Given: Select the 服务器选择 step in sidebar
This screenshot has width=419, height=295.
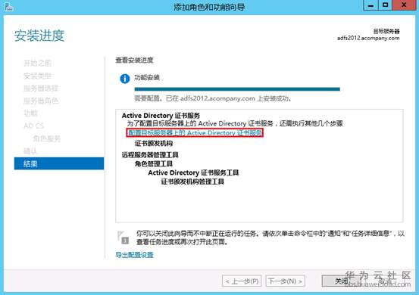Looking at the screenshot, I should point(41,88).
